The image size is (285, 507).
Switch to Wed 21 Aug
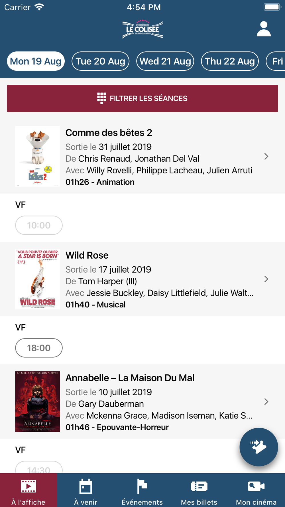click(x=165, y=61)
